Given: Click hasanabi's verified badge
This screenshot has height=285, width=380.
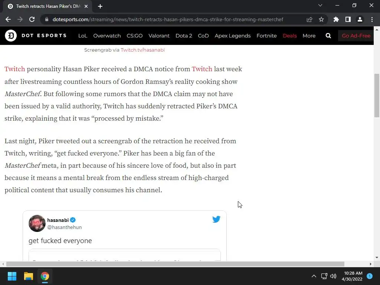Looking at the screenshot, I should pos(73,220).
